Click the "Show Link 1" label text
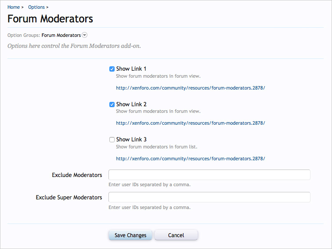 pyautogui.click(x=131, y=69)
